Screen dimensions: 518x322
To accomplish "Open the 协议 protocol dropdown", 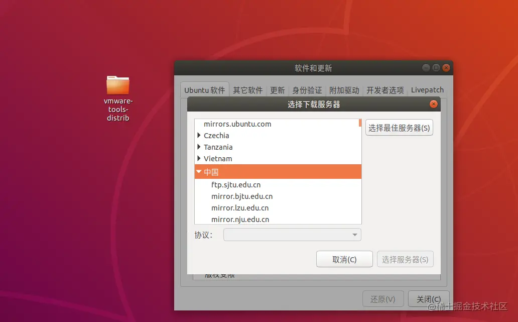I will point(292,235).
